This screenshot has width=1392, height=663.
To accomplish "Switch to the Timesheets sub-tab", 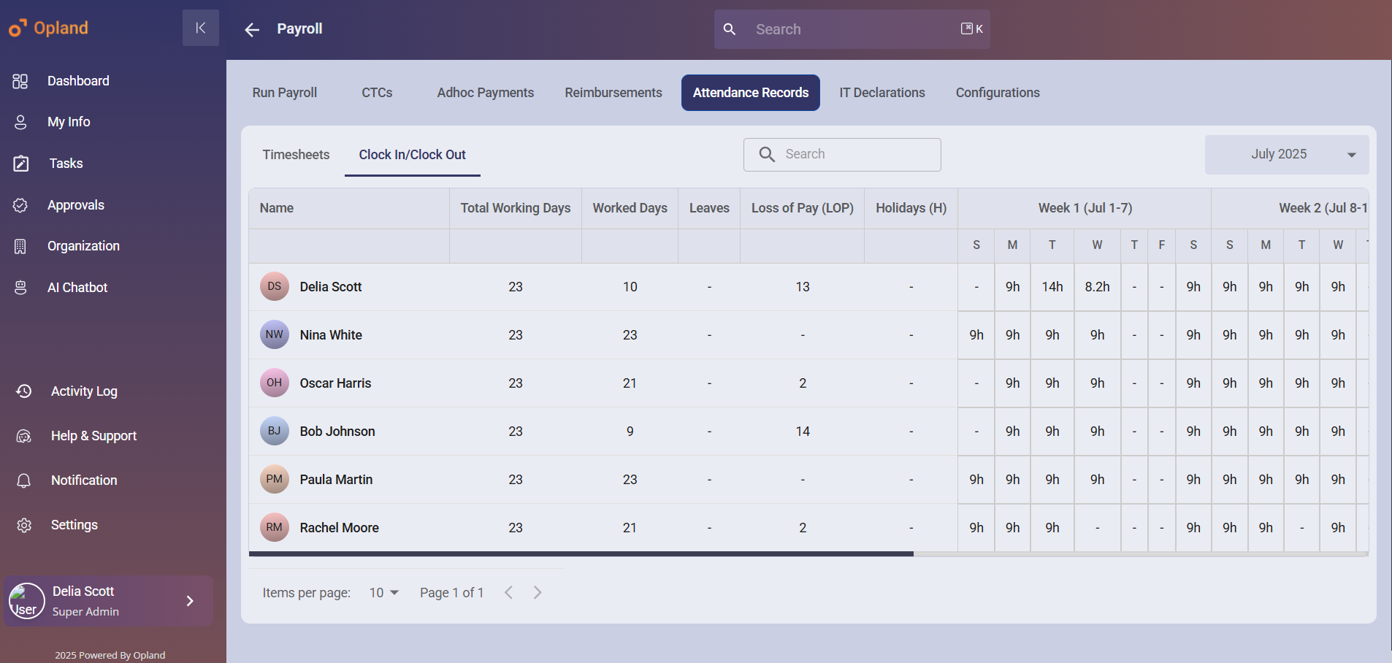I will click(x=296, y=155).
